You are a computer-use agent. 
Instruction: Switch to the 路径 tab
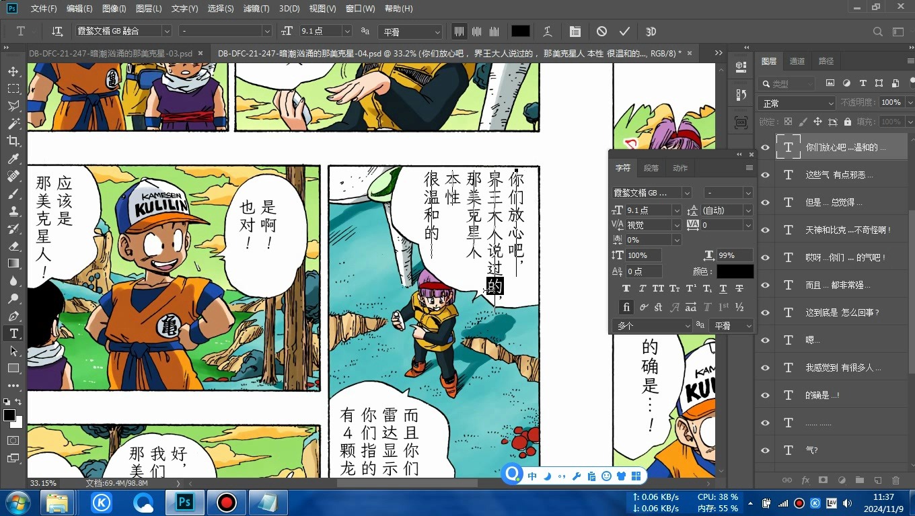point(826,61)
